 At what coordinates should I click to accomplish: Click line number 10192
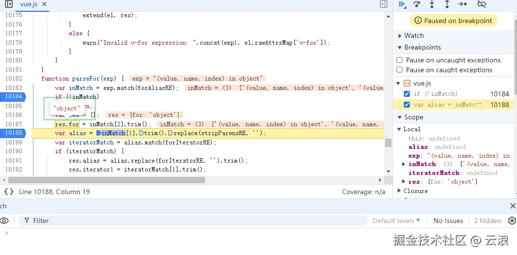pos(14,170)
